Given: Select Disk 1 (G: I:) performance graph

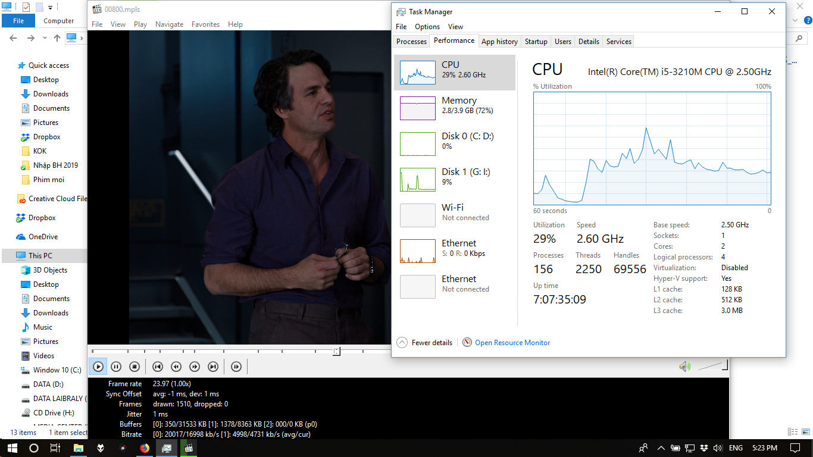Looking at the screenshot, I should pyautogui.click(x=455, y=180).
